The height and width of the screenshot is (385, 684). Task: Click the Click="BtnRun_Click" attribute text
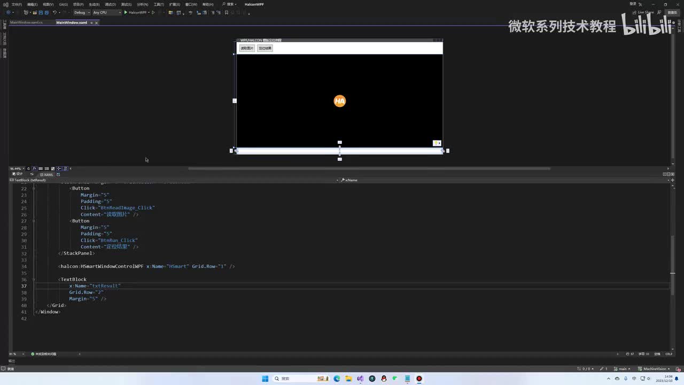(109, 241)
